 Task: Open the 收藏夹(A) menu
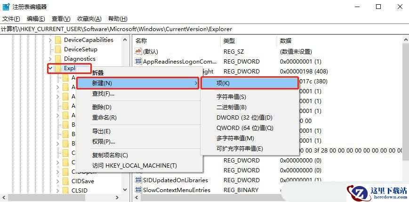point(89,19)
